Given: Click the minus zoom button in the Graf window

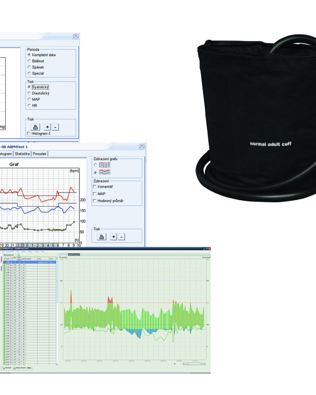Looking at the screenshot, I should (121, 237).
